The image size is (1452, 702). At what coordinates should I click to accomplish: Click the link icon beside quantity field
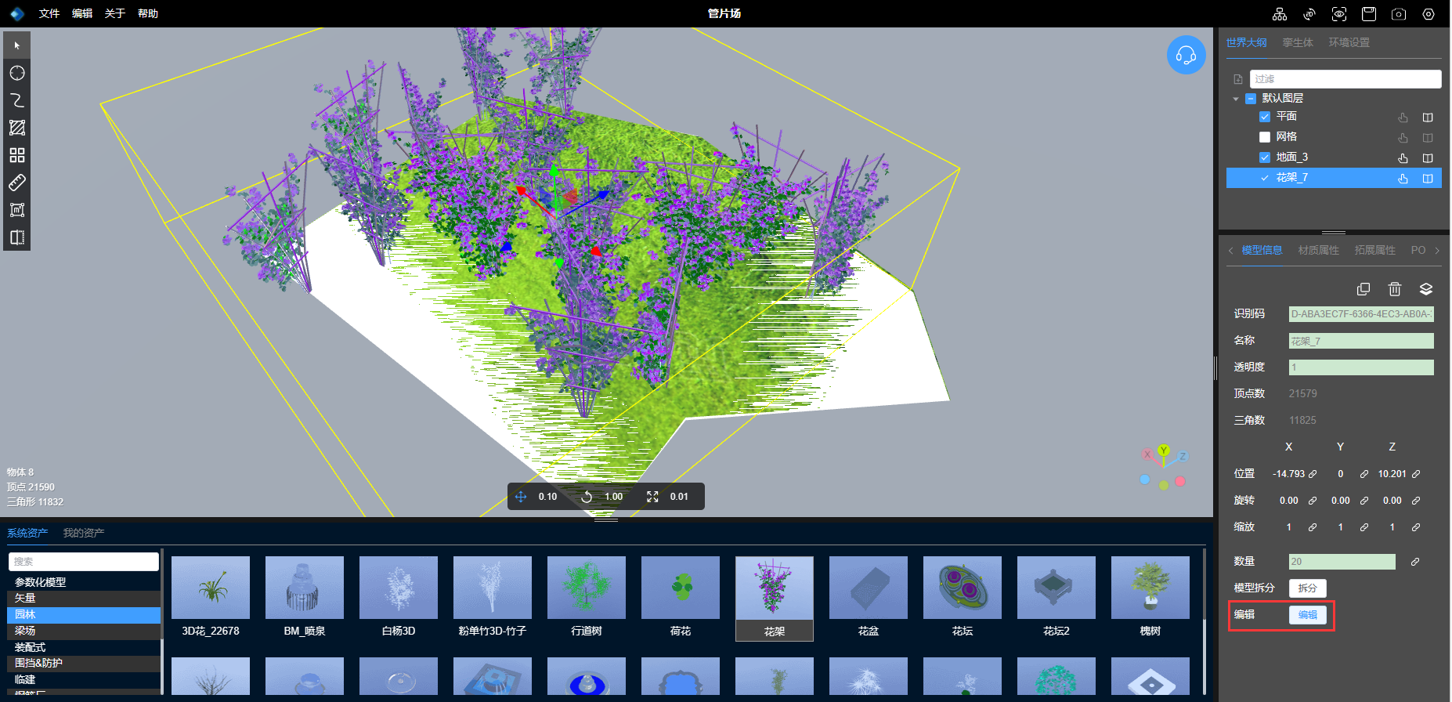point(1415,562)
